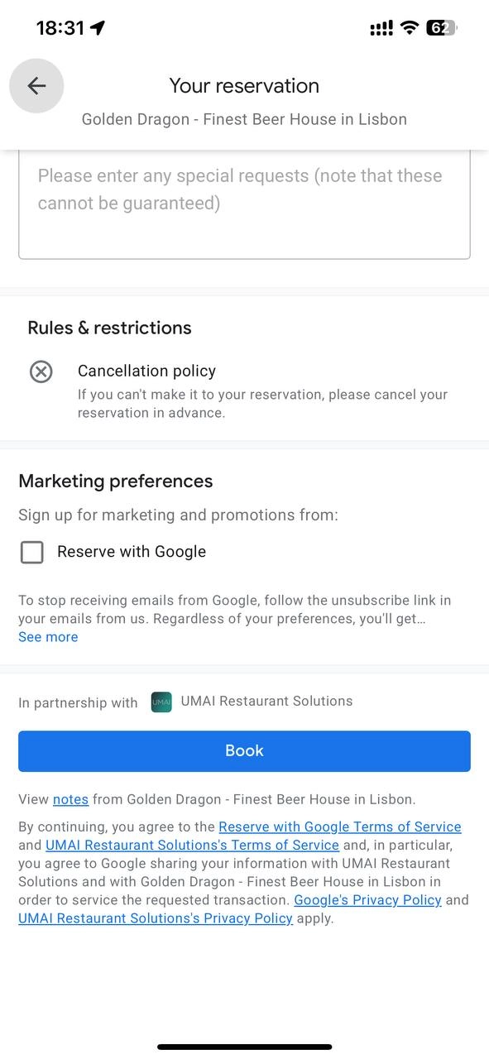Open Google's Privacy Policy link

click(x=367, y=899)
